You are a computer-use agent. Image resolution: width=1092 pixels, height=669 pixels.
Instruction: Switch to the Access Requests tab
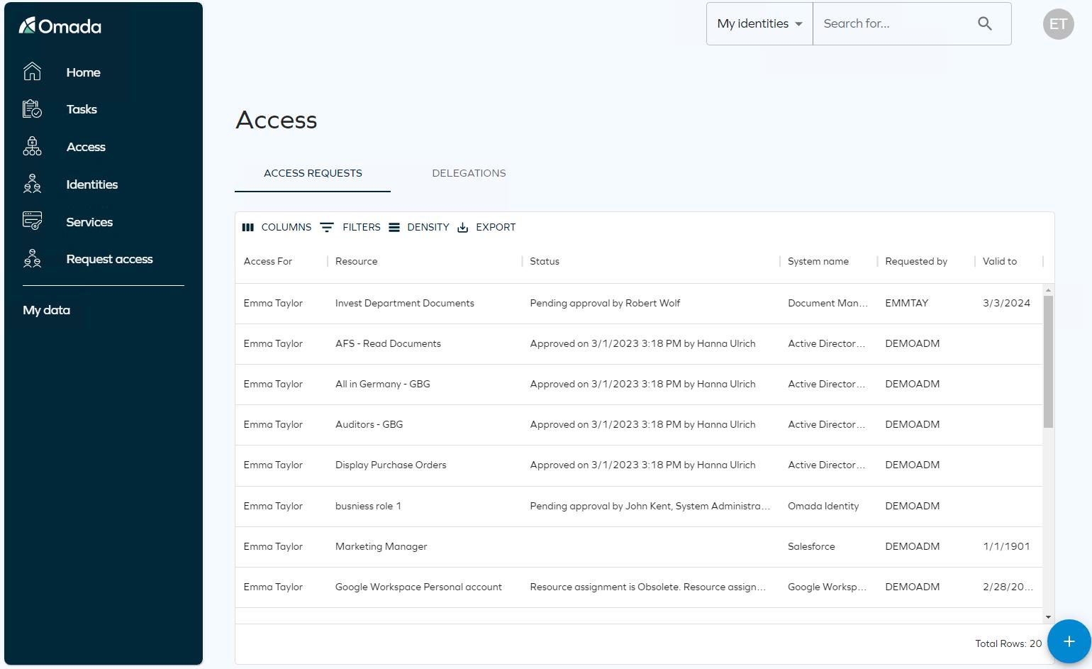click(313, 173)
